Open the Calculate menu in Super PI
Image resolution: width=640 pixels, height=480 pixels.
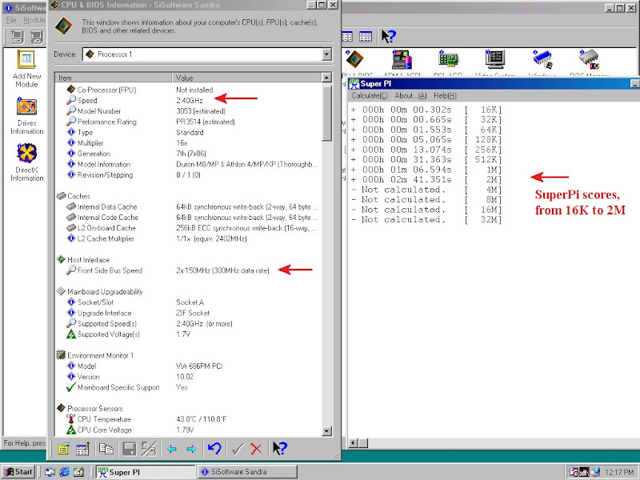point(370,95)
